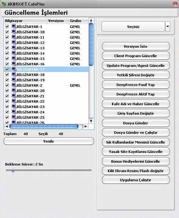Select the computer icon for BİLGİSAYAR-15
The width and height of the screenshot is (179, 218).
click(14, 58)
